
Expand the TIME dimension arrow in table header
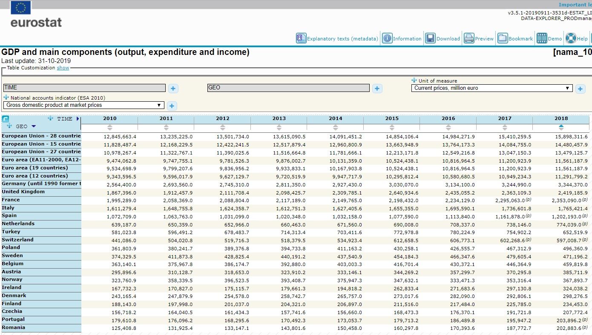78,119
